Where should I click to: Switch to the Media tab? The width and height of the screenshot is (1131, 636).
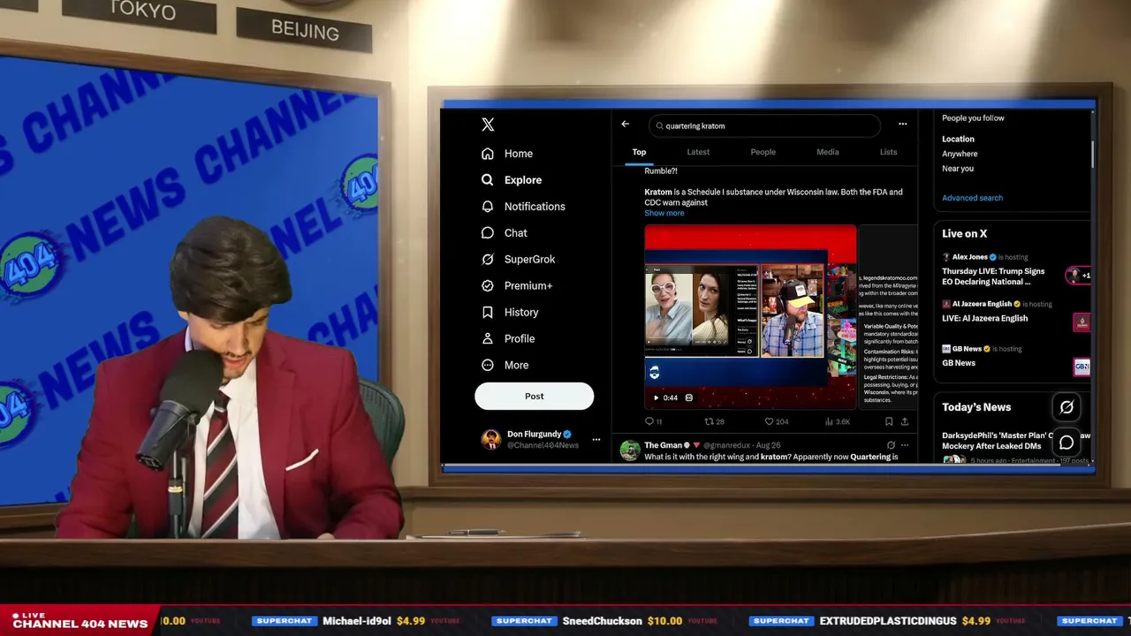pos(828,152)
